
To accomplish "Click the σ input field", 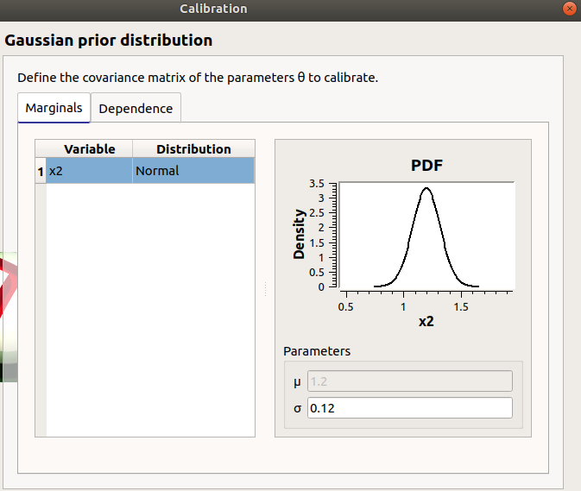I will point(409,408).
